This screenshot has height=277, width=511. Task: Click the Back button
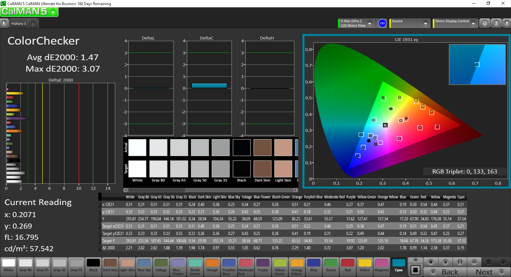click(x=445, y=272)
